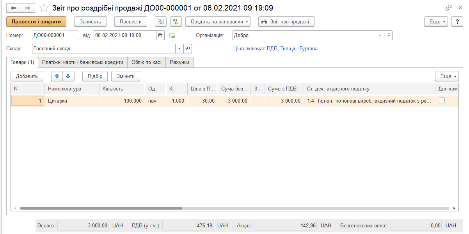Click the Акциз total field 142,86

click(286, 225)
